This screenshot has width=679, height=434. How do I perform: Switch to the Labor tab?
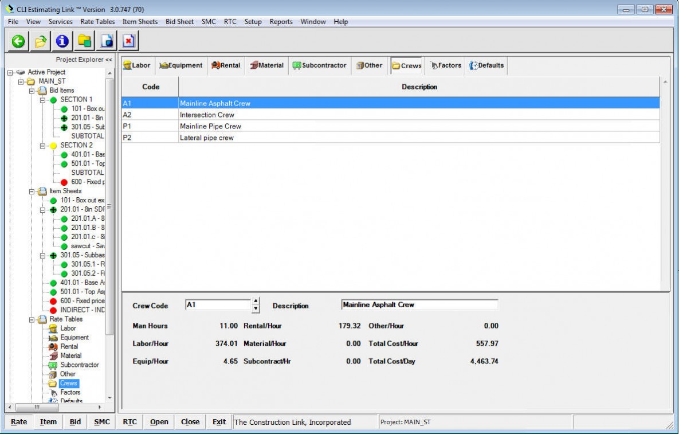click(x=137, y=65)
